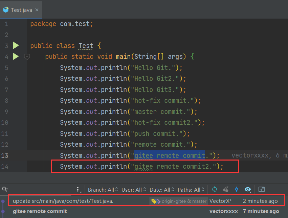Select the 'update src/main/java/com/test/Test.java.' commit

click(146, 201)
